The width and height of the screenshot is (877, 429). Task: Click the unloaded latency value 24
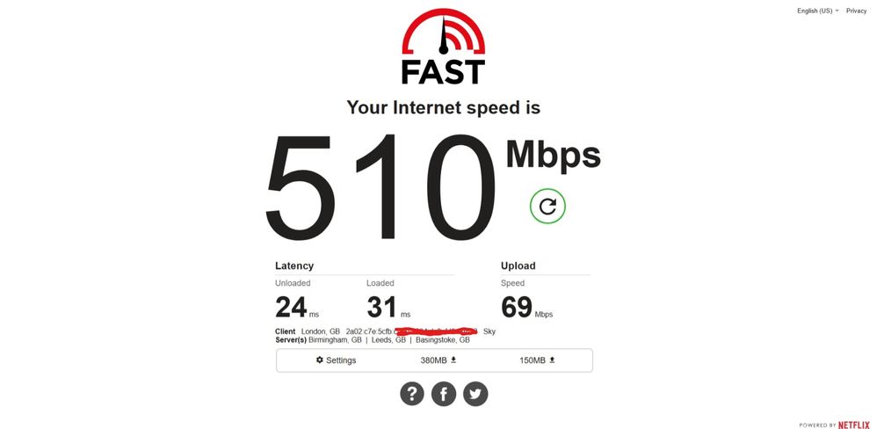(291, 307)
